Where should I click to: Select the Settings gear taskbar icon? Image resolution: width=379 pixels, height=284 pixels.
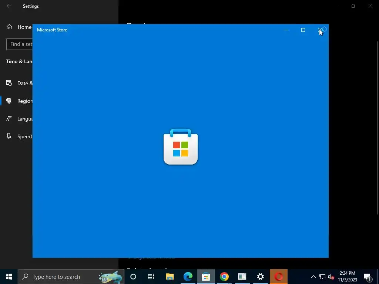(x=260, y=277)
